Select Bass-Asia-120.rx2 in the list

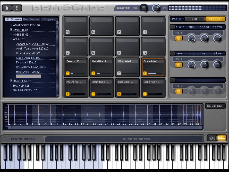point(28,53)
